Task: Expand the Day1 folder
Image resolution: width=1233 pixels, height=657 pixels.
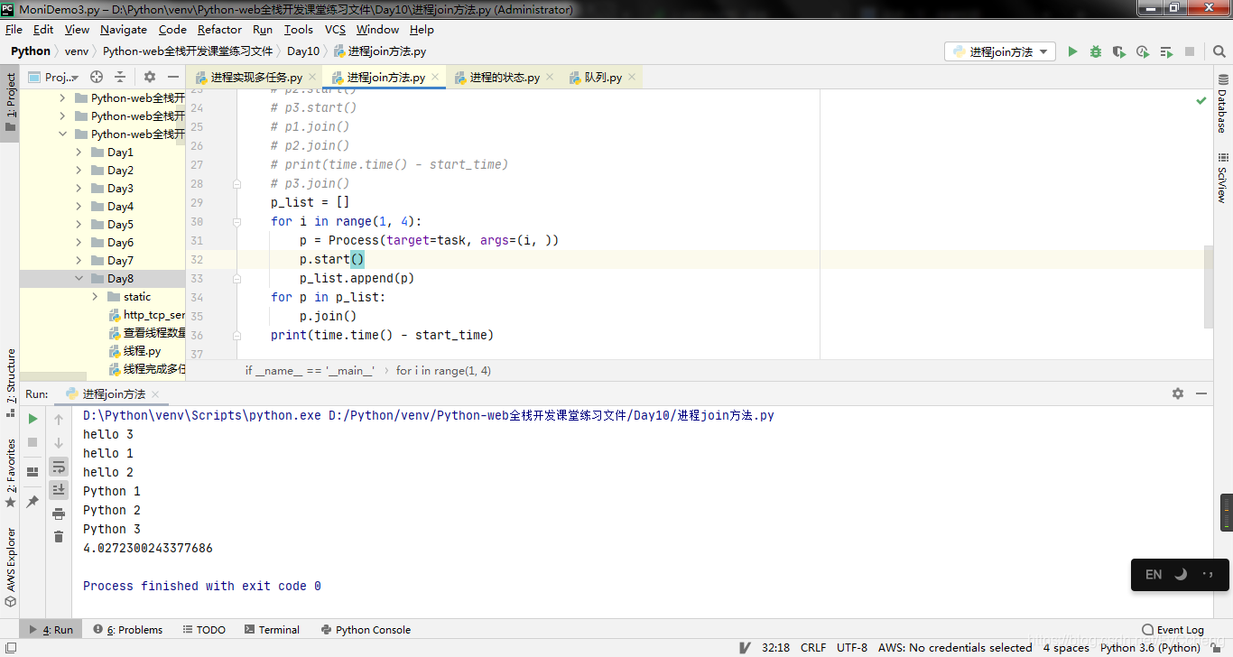Action: click(x=79, y=153)
